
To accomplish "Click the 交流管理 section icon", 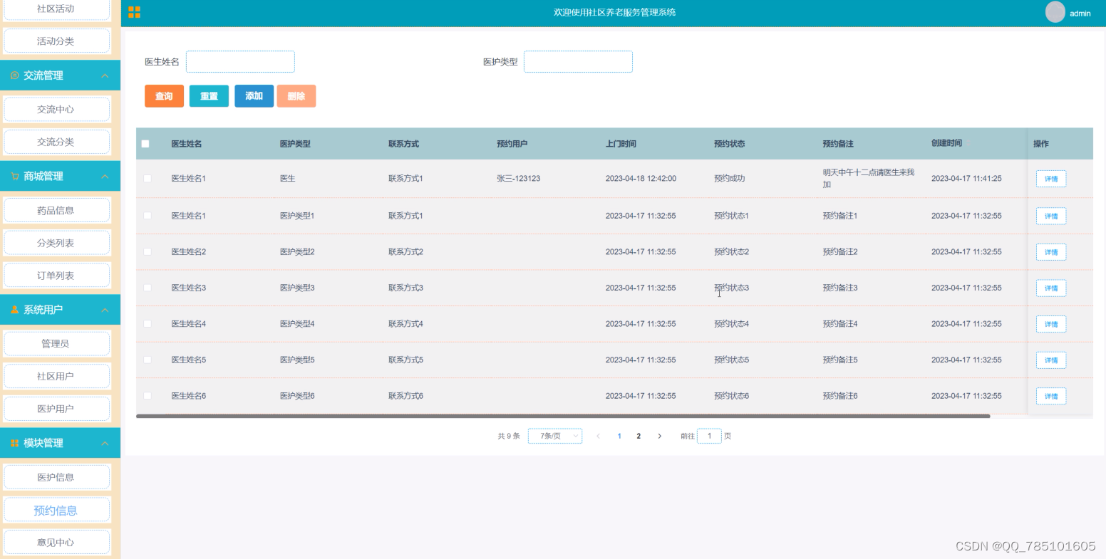I will click(15, 75).
